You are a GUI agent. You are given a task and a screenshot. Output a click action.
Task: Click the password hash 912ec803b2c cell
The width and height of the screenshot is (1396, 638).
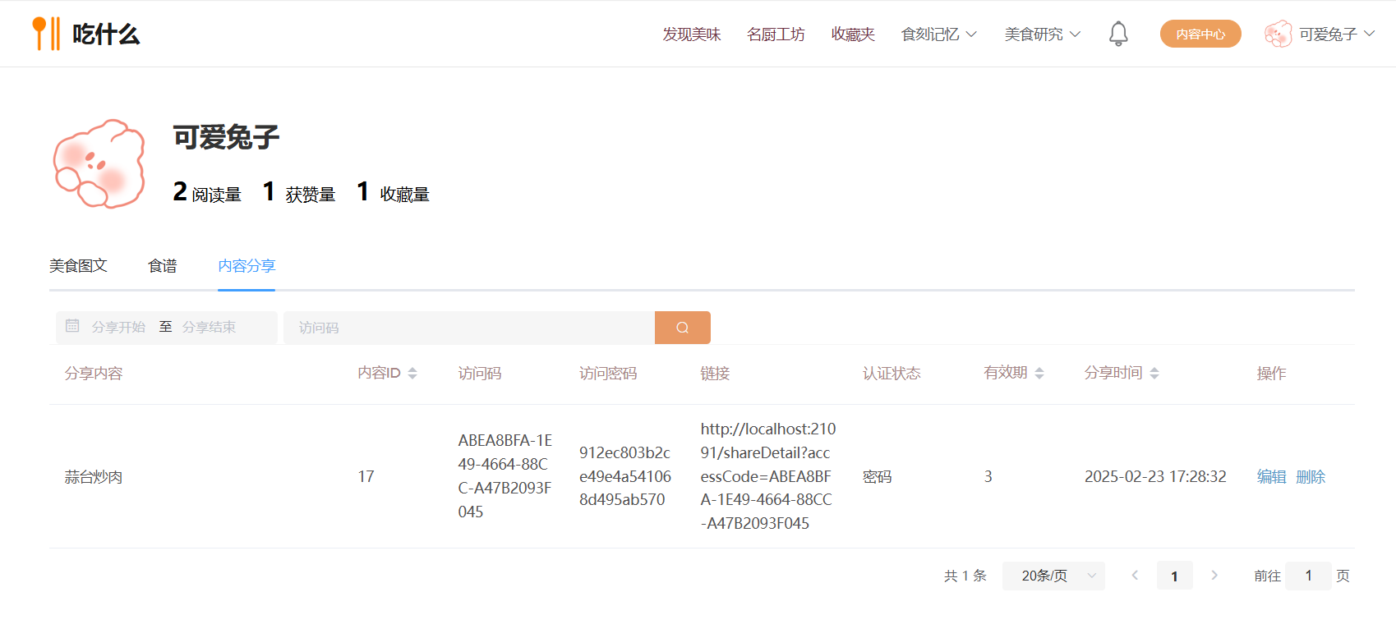click(625, 476)
